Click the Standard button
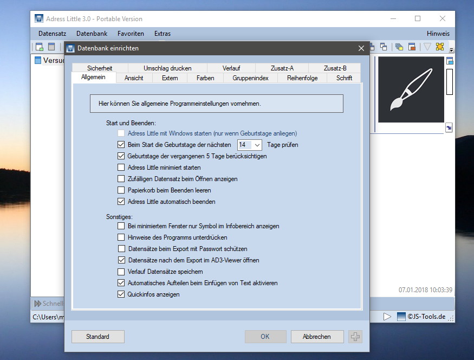 tap(98, 337)
